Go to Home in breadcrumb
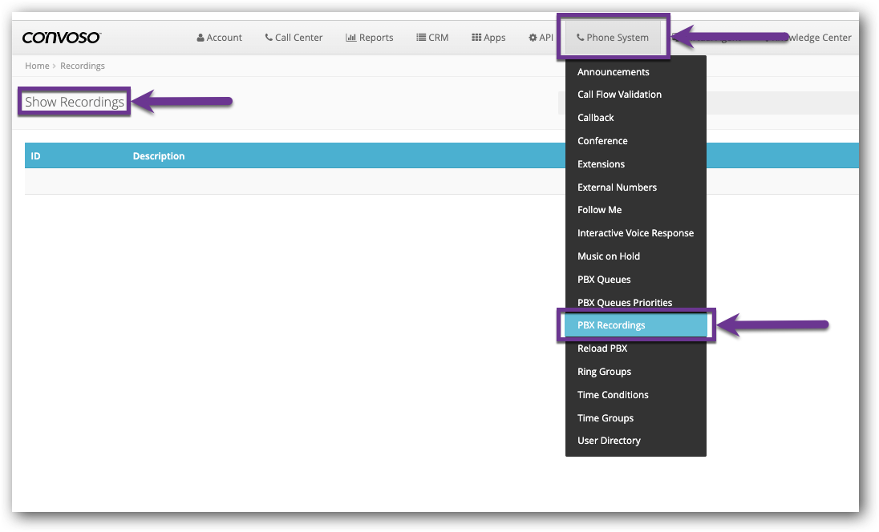 pos(37,66)
